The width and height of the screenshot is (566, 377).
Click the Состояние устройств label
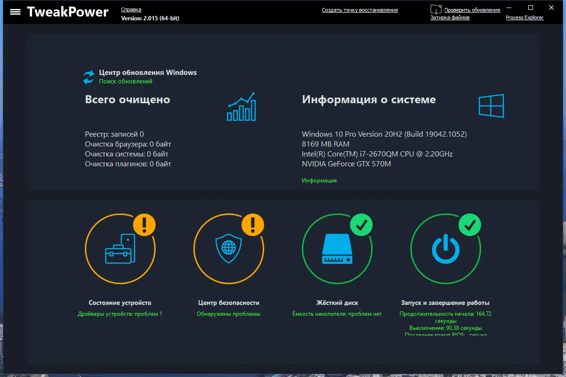120,303
